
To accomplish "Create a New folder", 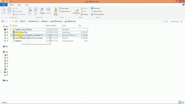I will pos(56,12).
